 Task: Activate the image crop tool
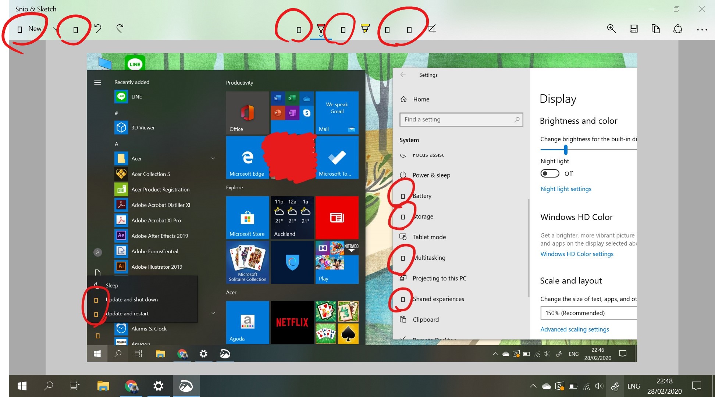[432, 29]
